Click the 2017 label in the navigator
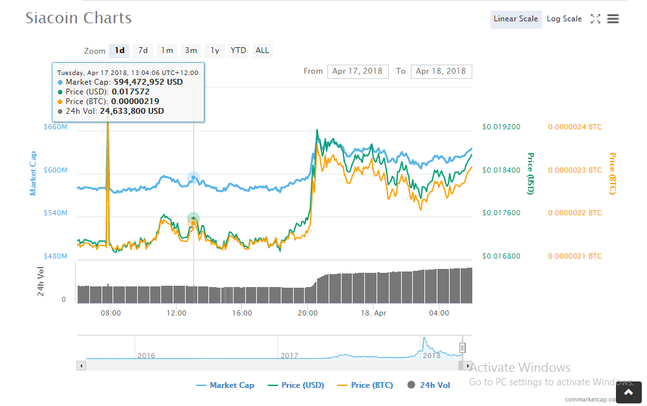This screenshot has height=406, width=647. coord(289,356)
